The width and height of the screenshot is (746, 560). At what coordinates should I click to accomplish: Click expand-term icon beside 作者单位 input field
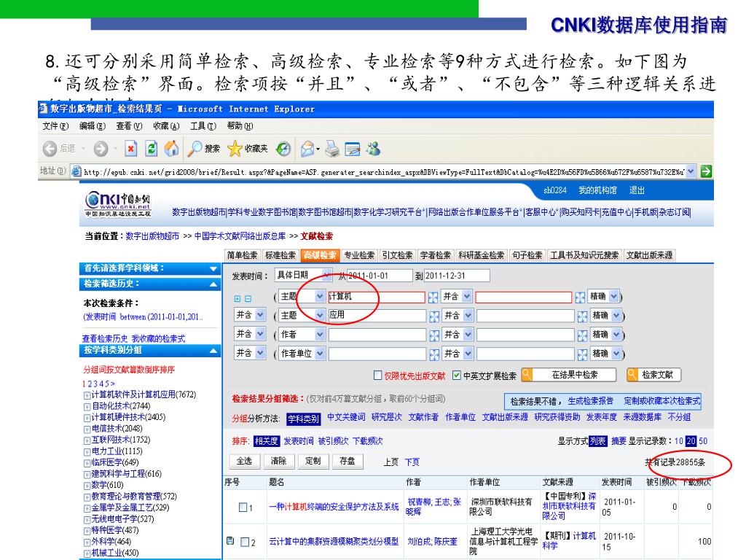coord(434,354)
